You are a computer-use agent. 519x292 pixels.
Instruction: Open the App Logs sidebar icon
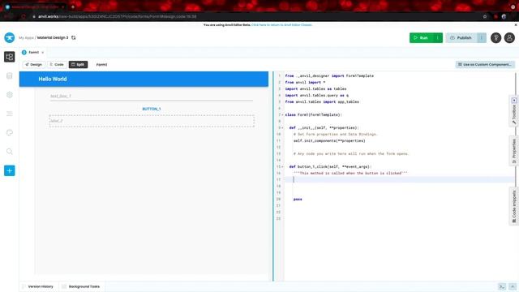point(9,114)
